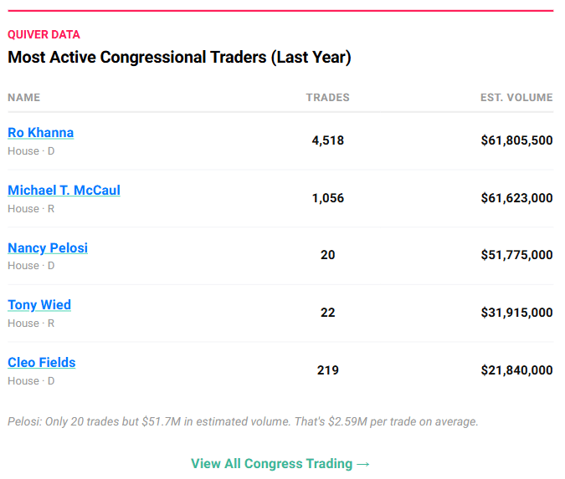Click the QUIVER DATA label

(44, 35)
